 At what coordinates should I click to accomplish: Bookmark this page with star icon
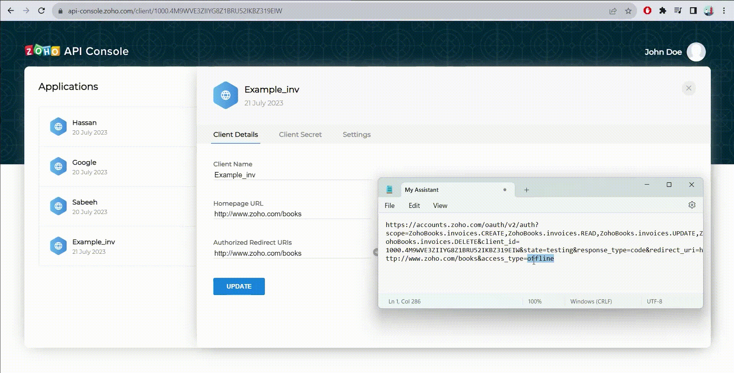pyautogui.click(x=628, y=11)
